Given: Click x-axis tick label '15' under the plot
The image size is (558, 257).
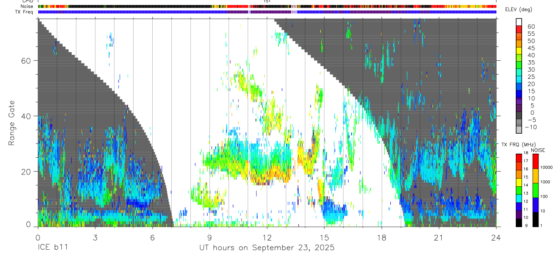Looking at the screenshot, I should (324, 238).
